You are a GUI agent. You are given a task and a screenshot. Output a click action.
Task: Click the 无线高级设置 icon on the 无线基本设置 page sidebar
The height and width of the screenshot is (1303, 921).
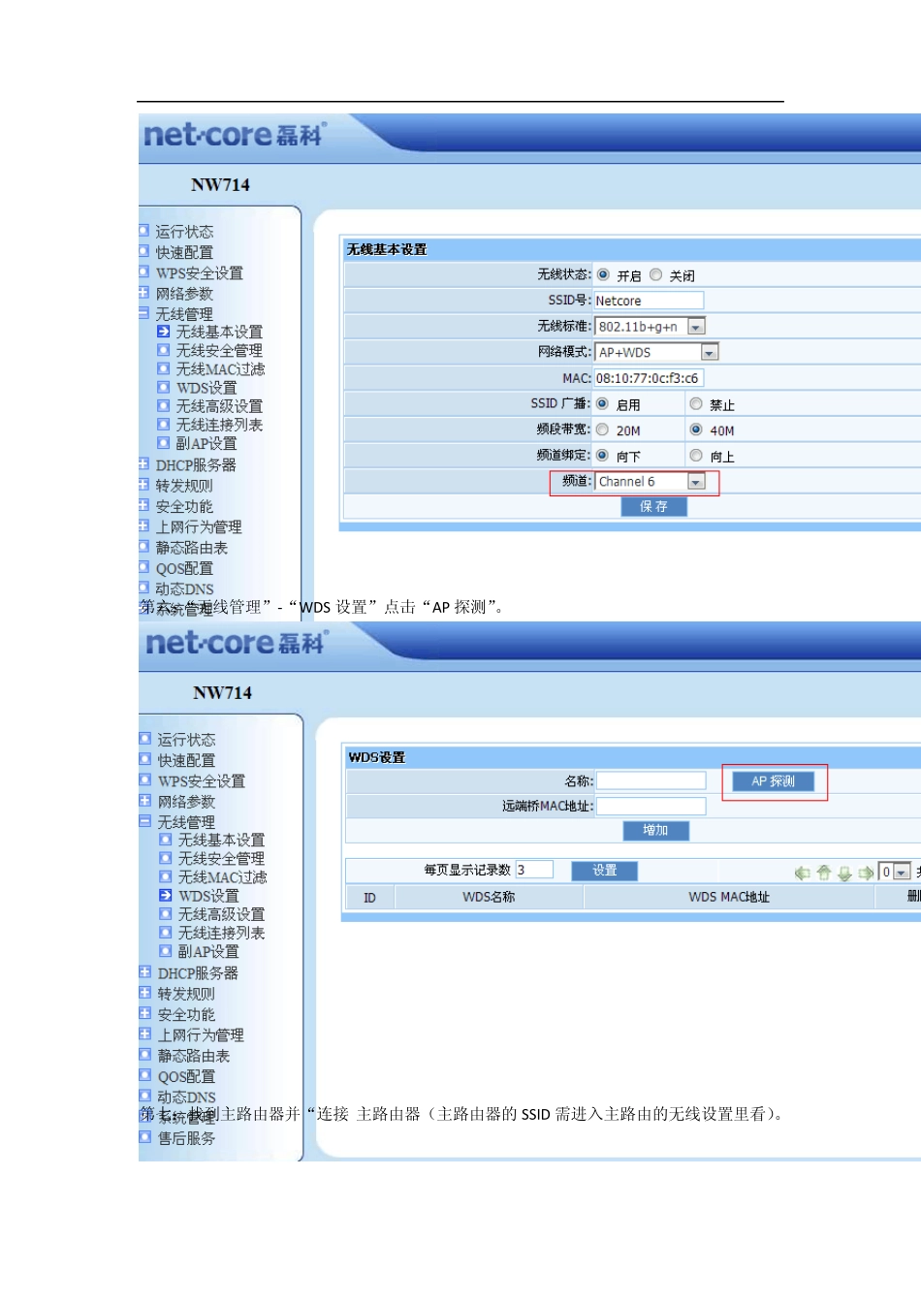[x=163, y=405]
